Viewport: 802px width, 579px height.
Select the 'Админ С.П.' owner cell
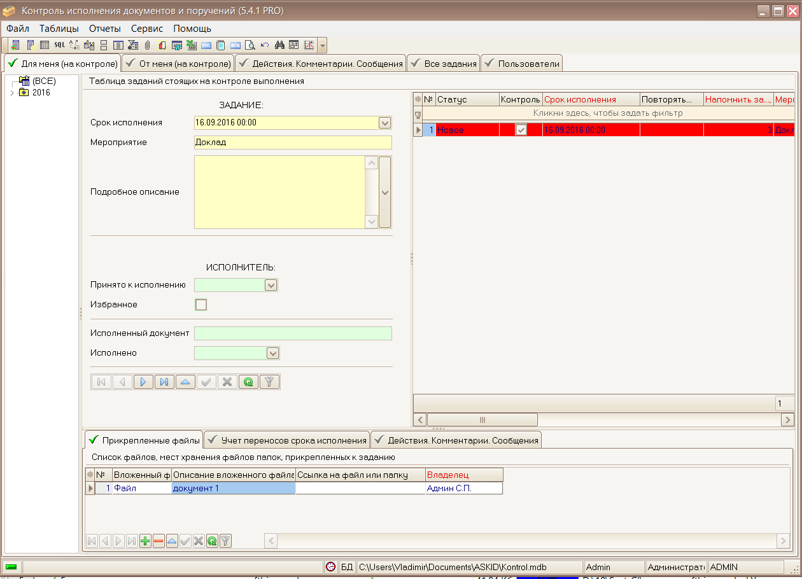click(464, 488)
